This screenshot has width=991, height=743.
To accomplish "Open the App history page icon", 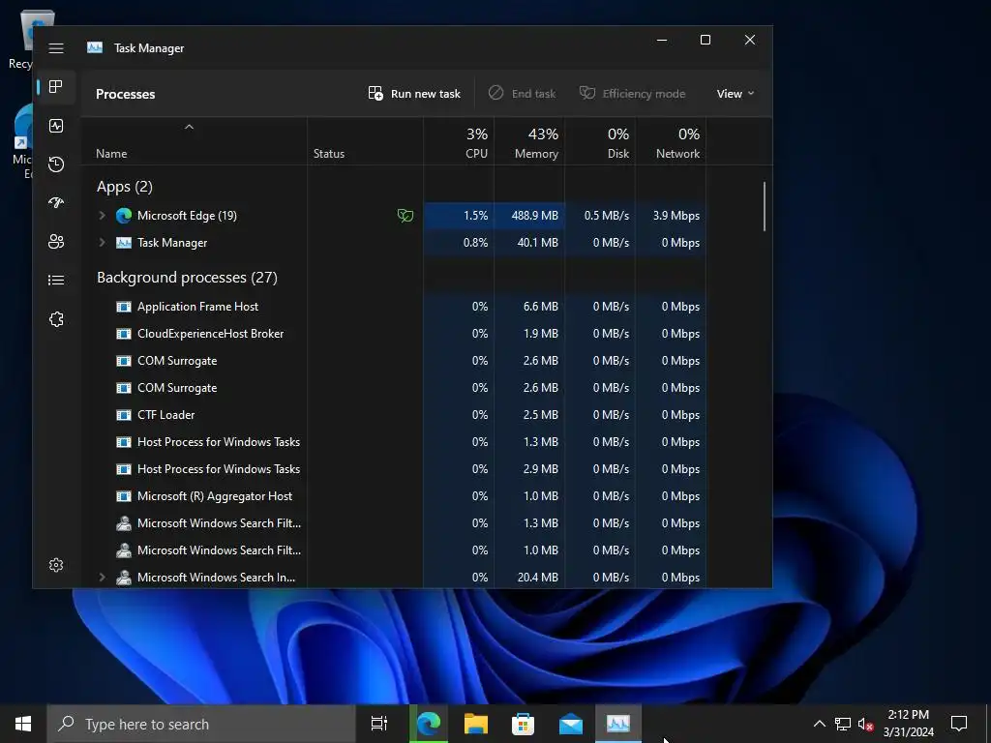I will tap(56, 164).
